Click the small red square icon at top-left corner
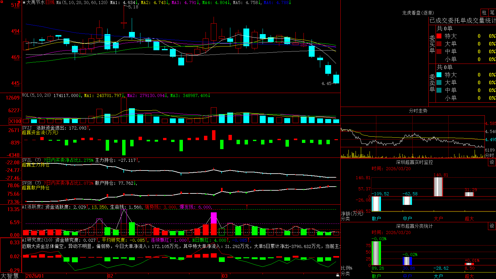This screenshot has width=496, height=279. pyautogui.click(x=2, y=2)
